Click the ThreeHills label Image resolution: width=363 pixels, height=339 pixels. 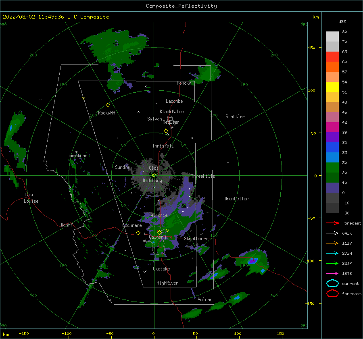click(203, 176)
